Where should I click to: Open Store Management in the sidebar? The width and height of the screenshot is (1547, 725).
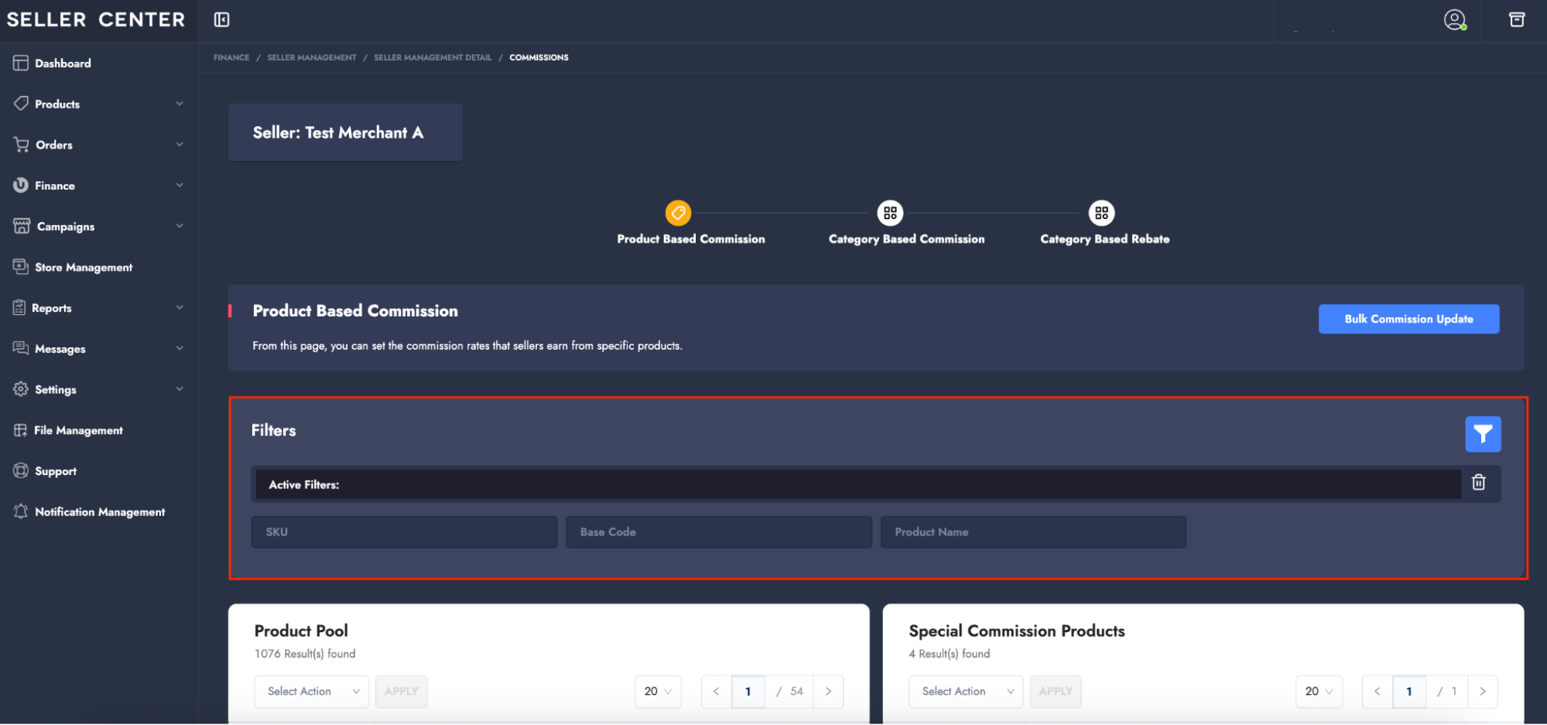pos(84,268)
